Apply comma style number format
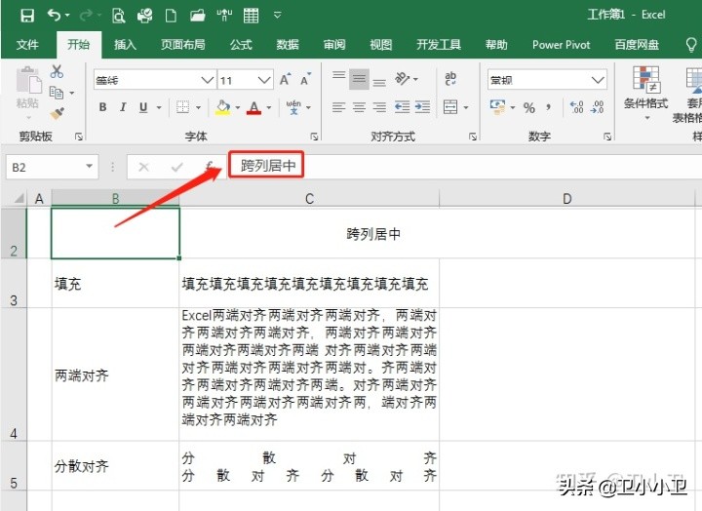The image size is (702, 511). [x=548, y=107]
